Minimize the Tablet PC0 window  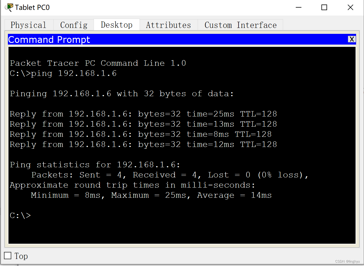point(299,7)
